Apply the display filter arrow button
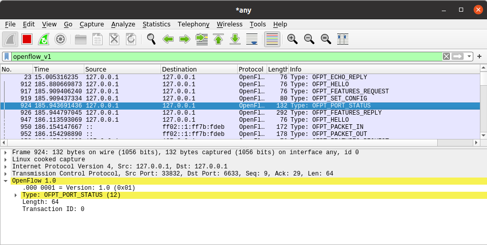 (458, 56)
